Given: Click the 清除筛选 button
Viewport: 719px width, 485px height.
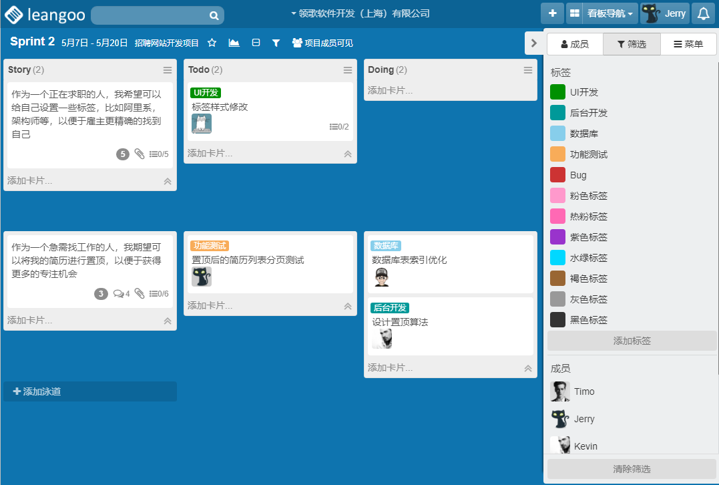Looking at the screenshot, I should 632,469.
